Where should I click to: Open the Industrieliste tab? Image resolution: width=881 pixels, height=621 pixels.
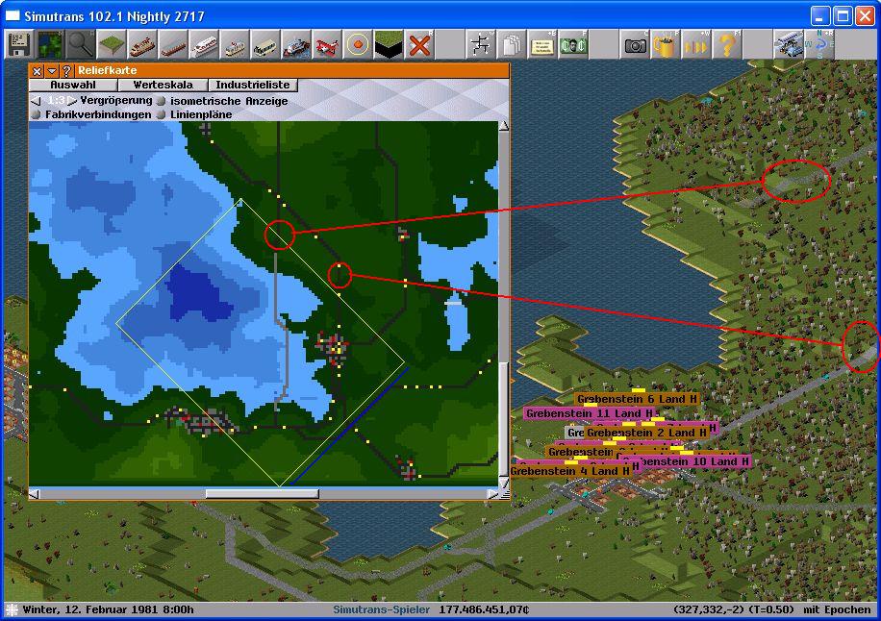(x=252, y=86)
